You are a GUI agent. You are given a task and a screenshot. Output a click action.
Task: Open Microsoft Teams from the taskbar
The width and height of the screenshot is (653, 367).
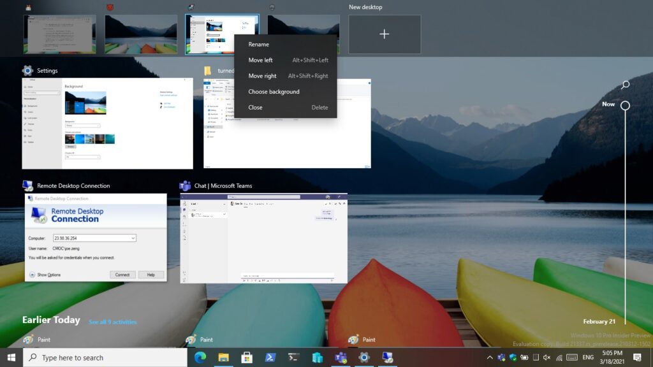pos(341,357)
